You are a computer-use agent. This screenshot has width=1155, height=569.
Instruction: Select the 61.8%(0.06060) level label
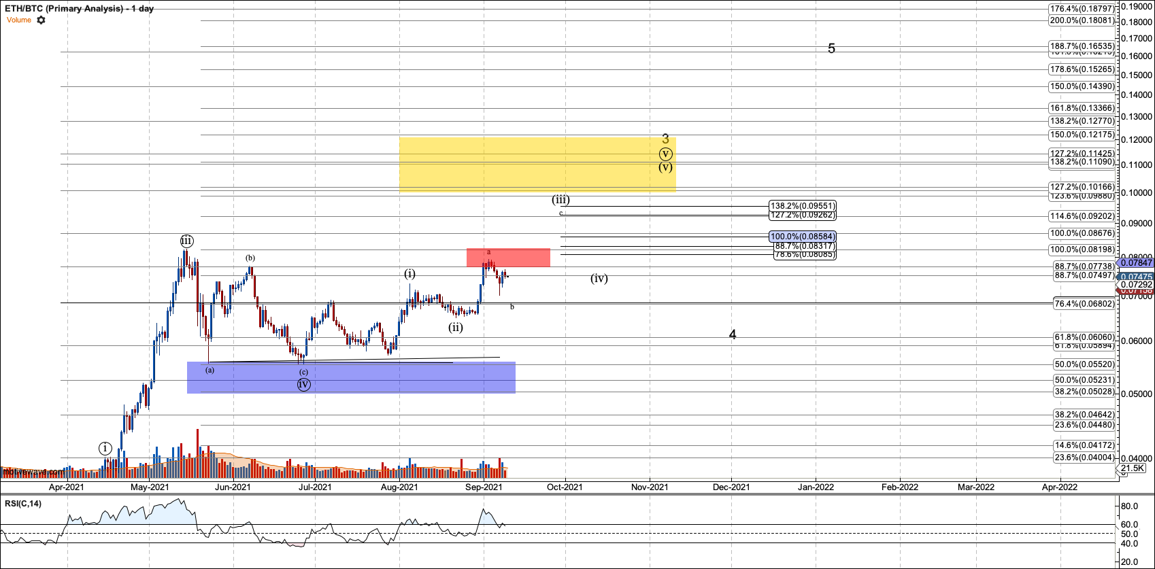1084,337
